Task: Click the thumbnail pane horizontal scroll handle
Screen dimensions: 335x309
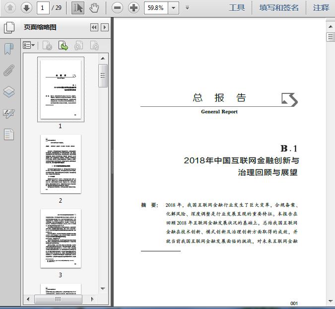Action: 58,299
